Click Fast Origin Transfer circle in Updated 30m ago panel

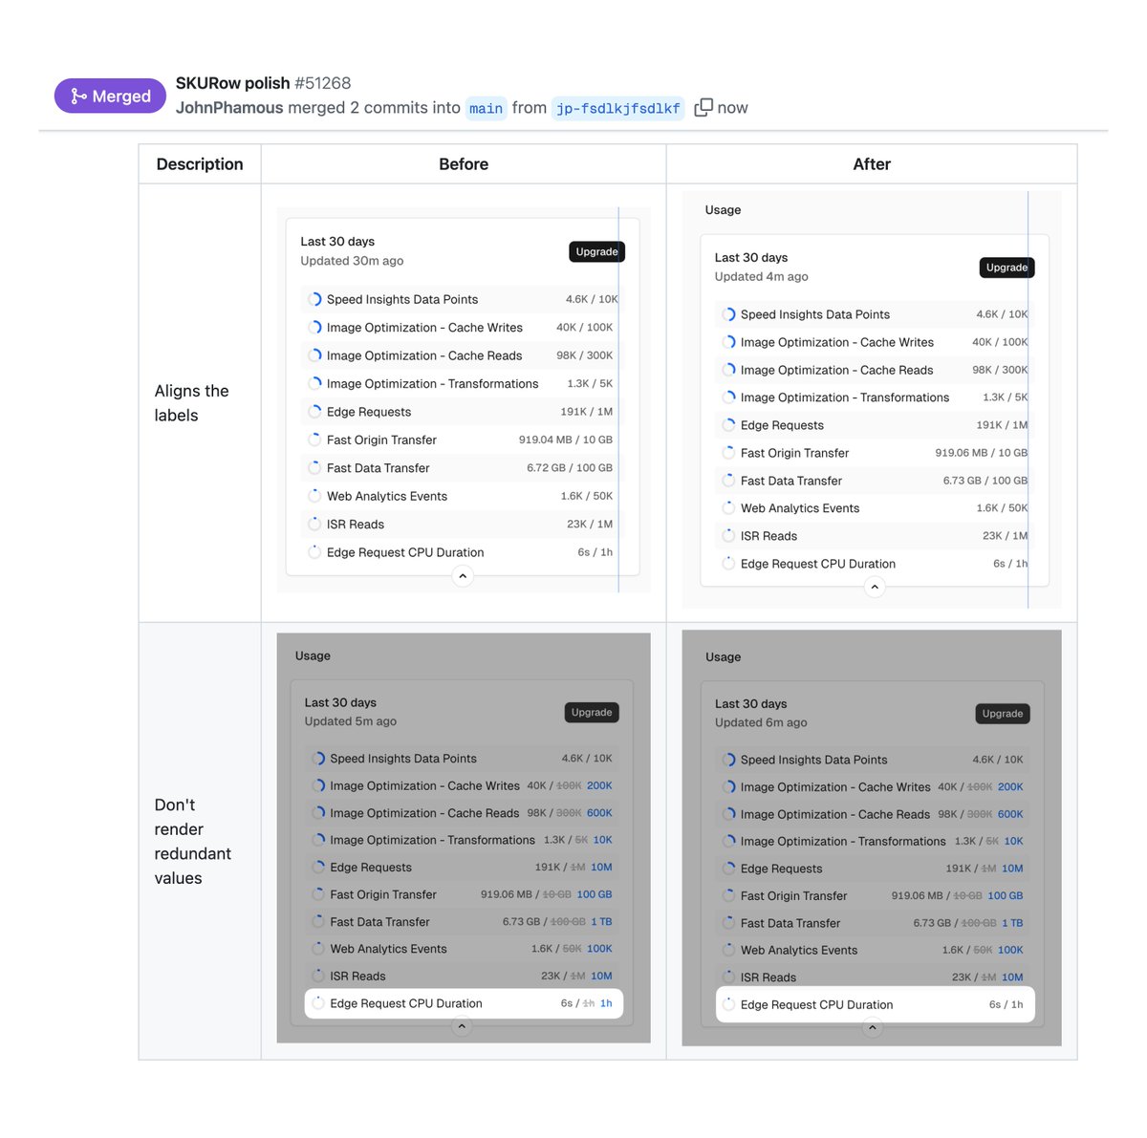[x=314, y=440]
